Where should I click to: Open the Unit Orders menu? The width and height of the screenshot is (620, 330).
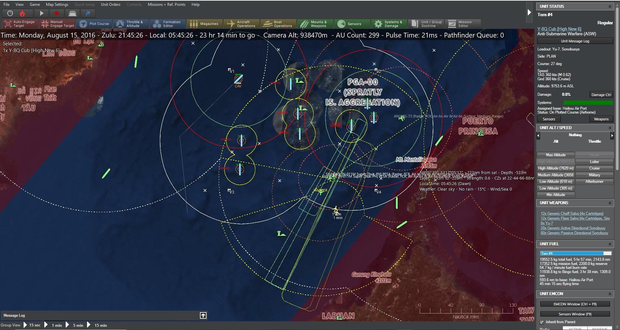110,4
